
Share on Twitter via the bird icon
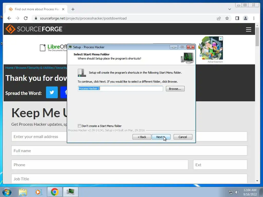52,92
